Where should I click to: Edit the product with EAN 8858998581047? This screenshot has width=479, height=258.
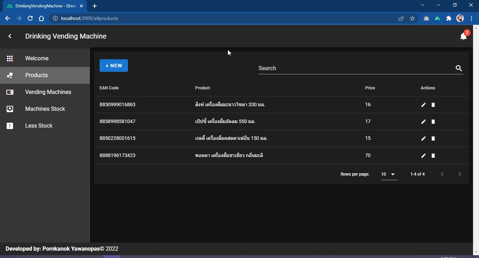(x=423, y=122)
